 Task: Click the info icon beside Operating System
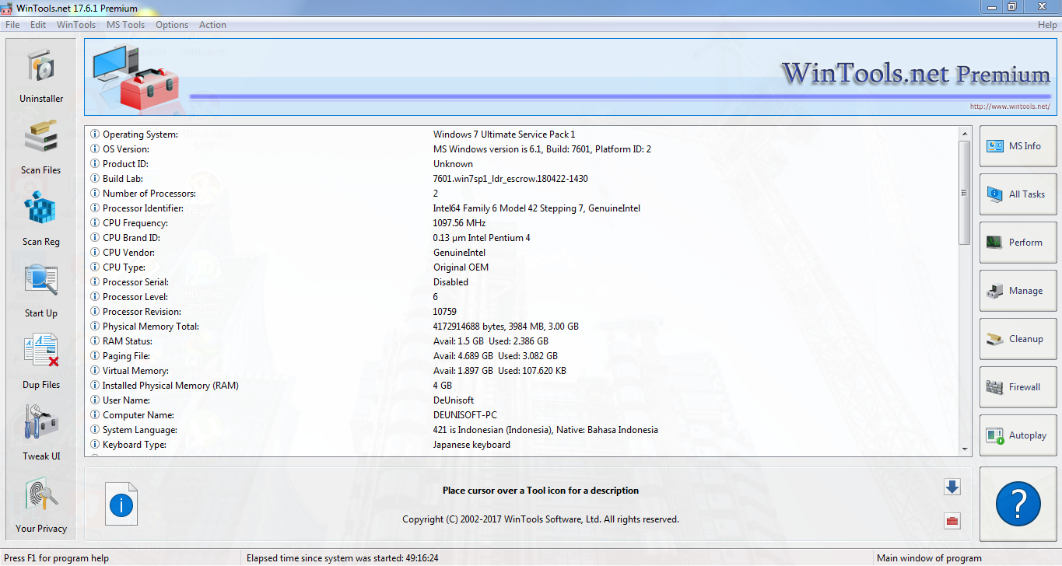95,135
